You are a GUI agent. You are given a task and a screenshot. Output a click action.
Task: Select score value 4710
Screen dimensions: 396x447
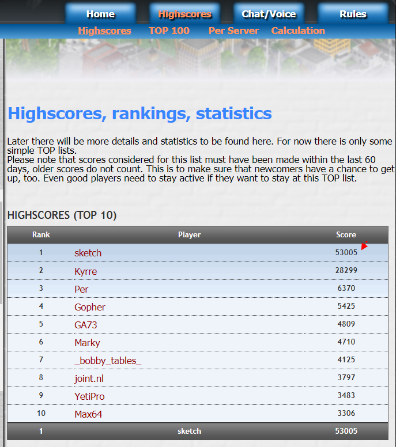pos(346,342)
